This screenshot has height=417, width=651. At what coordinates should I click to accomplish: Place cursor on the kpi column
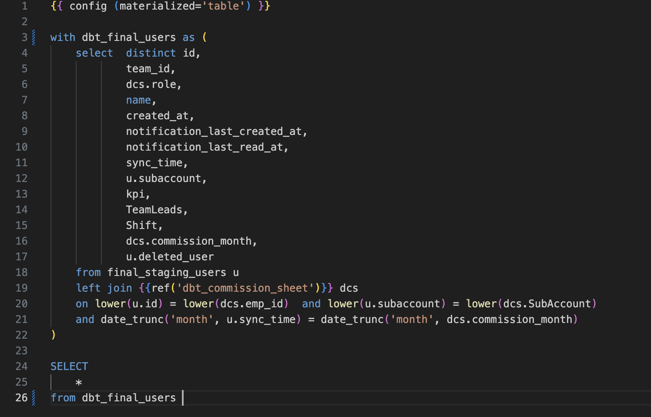click(135, 194)
